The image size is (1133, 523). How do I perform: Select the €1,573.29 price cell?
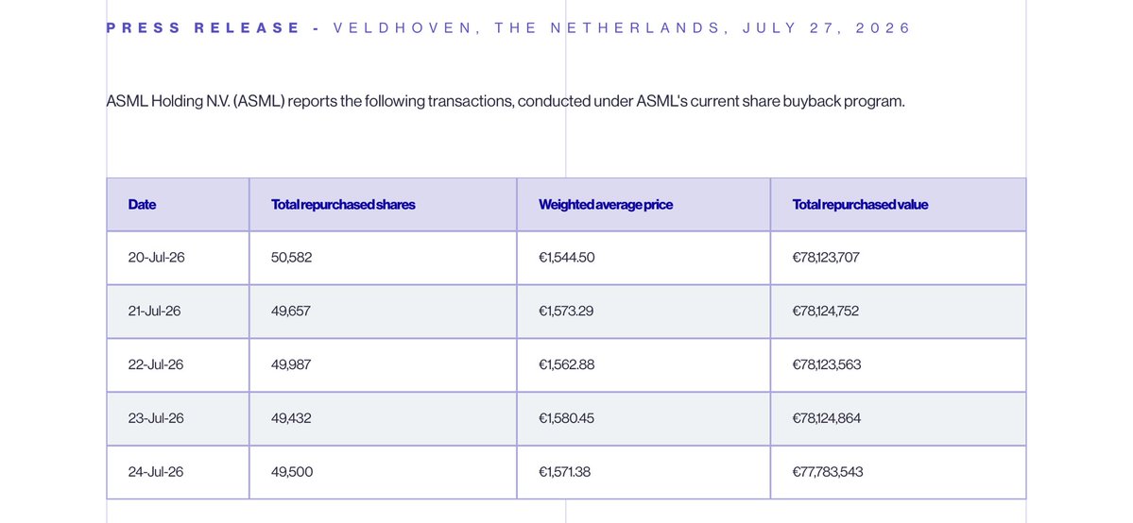point(644,312)
